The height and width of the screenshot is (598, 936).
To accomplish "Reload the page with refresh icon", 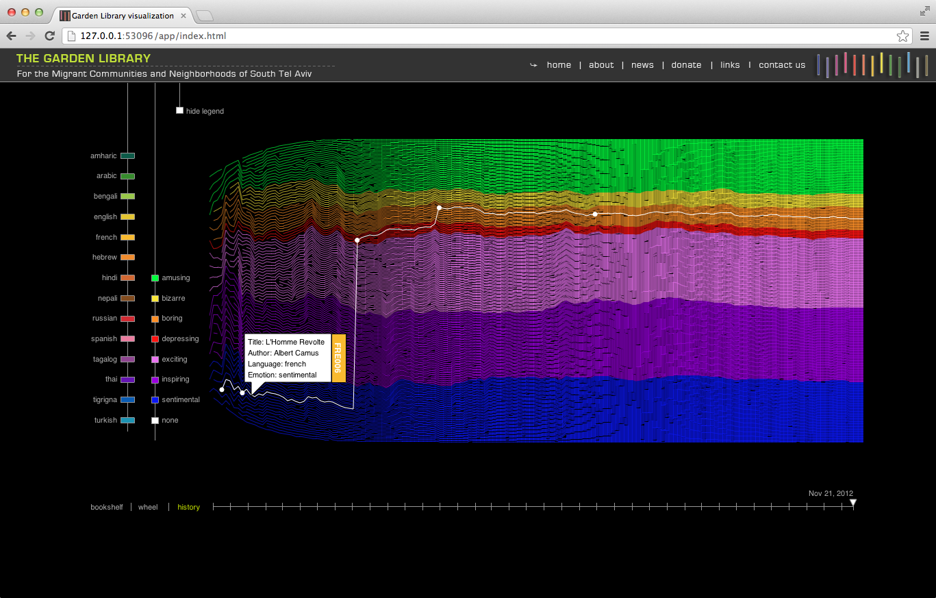I will click(x=49, y=36).
